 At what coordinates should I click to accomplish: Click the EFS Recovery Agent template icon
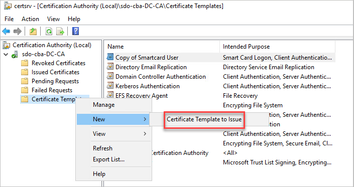[110, 95]
